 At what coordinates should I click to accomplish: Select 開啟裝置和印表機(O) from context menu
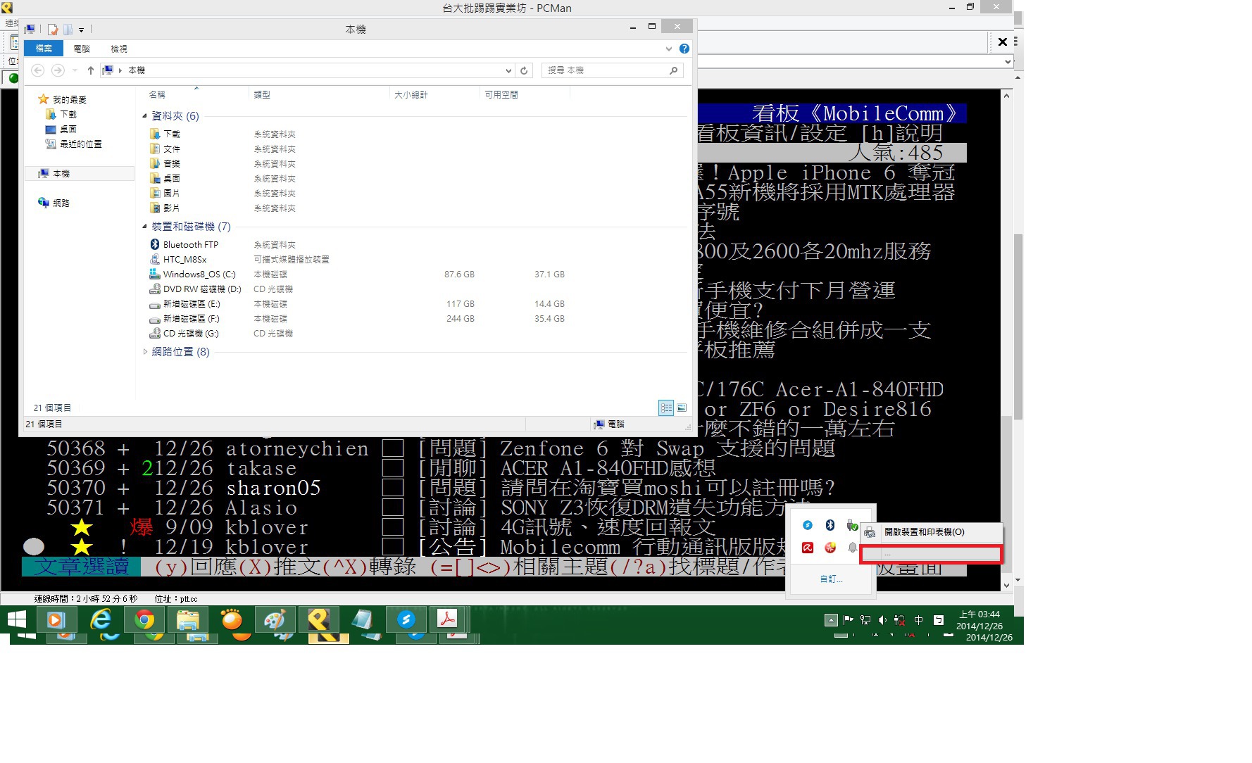pyautogui.click(x=924, y=532)
